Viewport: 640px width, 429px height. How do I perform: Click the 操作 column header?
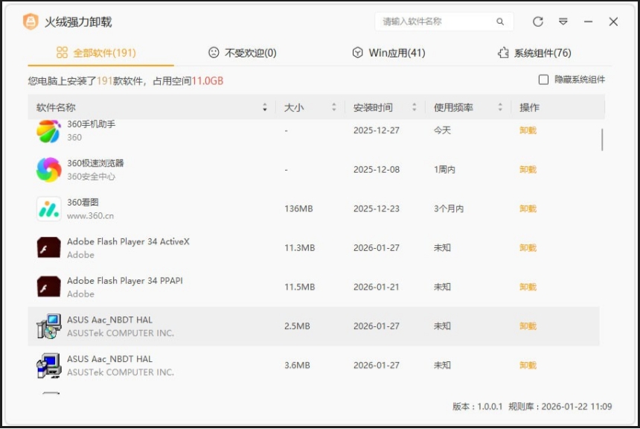tap(529, 107)
